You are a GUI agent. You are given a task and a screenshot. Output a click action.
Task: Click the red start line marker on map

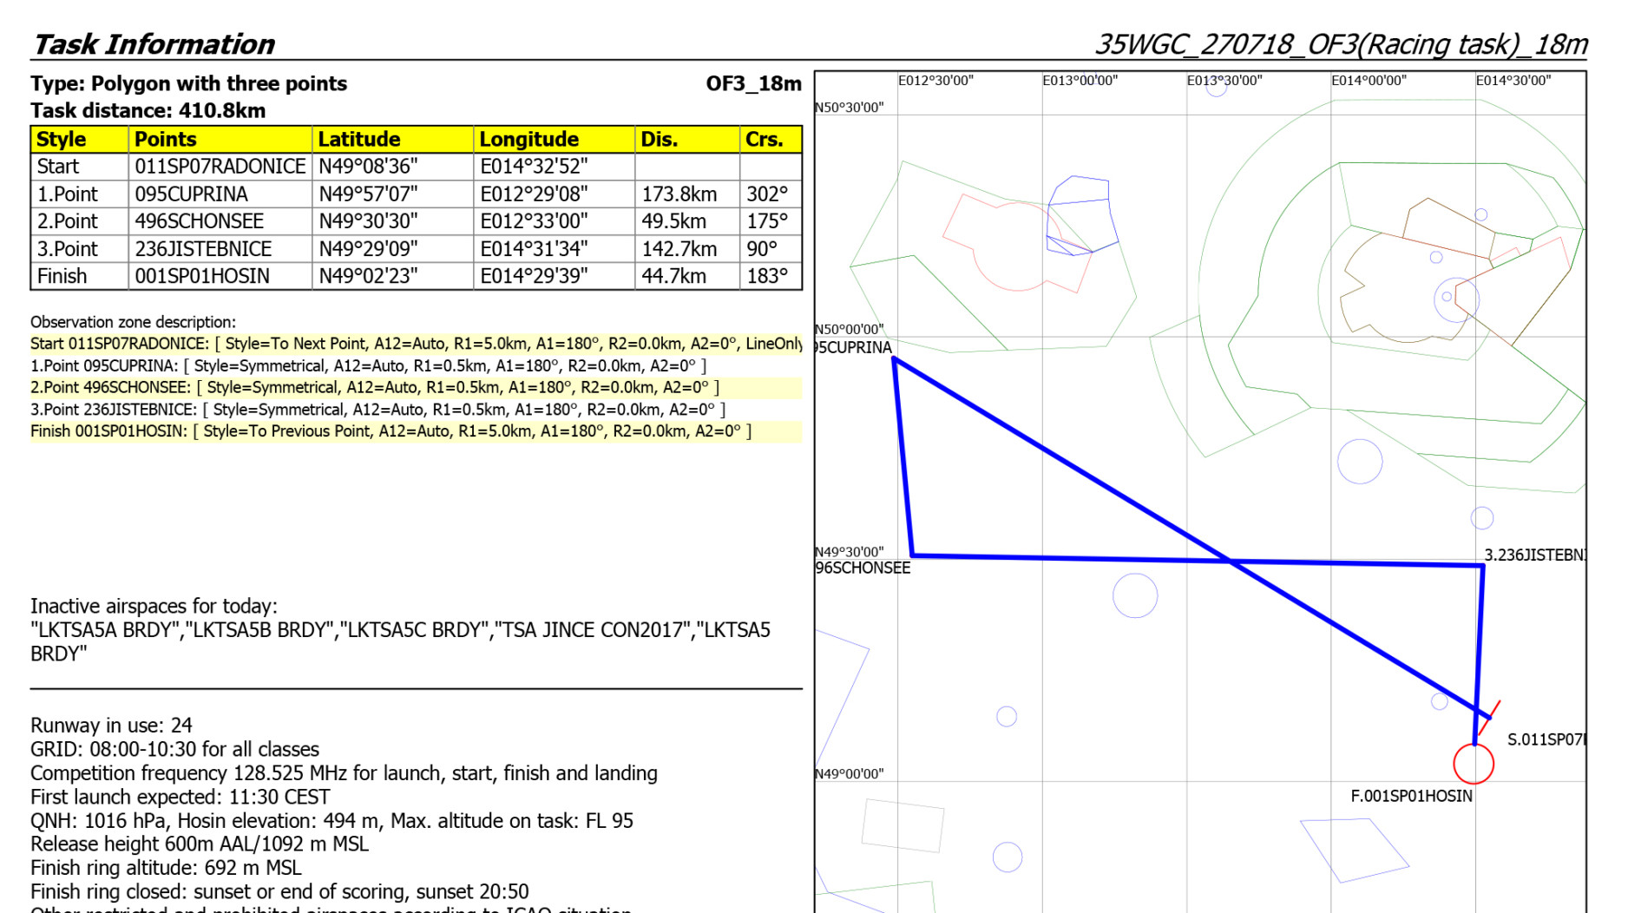pos(1491,718)
